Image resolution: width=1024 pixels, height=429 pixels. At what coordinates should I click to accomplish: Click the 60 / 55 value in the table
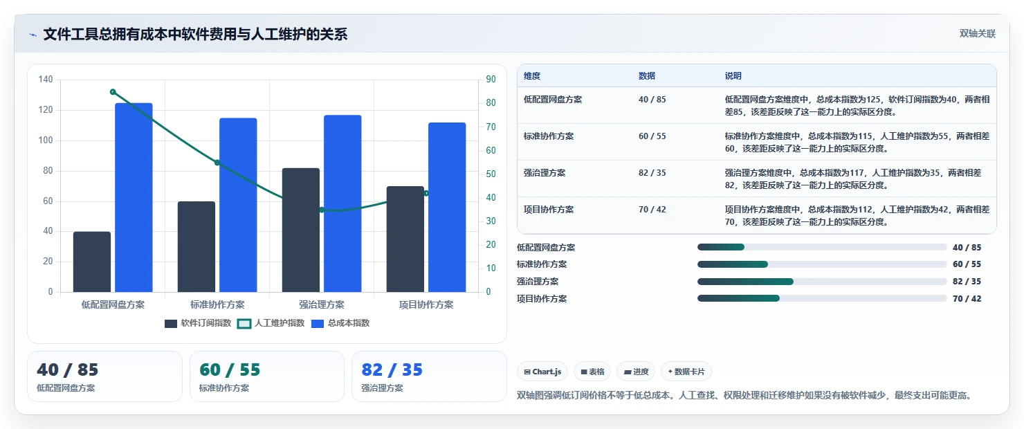click(x=652, y=136)
